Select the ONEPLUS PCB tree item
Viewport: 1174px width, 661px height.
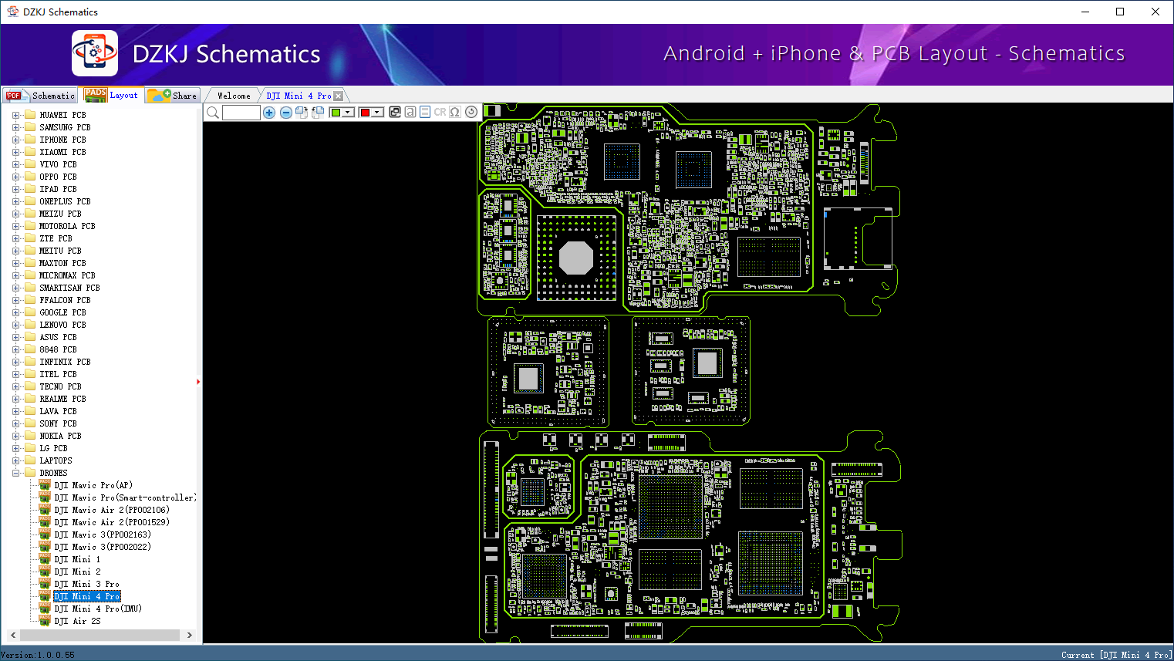pyautogui.click(x=65, y=201)
